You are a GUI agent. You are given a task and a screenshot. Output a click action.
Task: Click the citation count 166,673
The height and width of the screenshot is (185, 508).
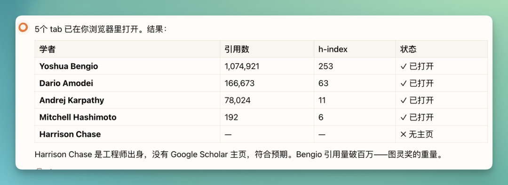coord(239,83)
